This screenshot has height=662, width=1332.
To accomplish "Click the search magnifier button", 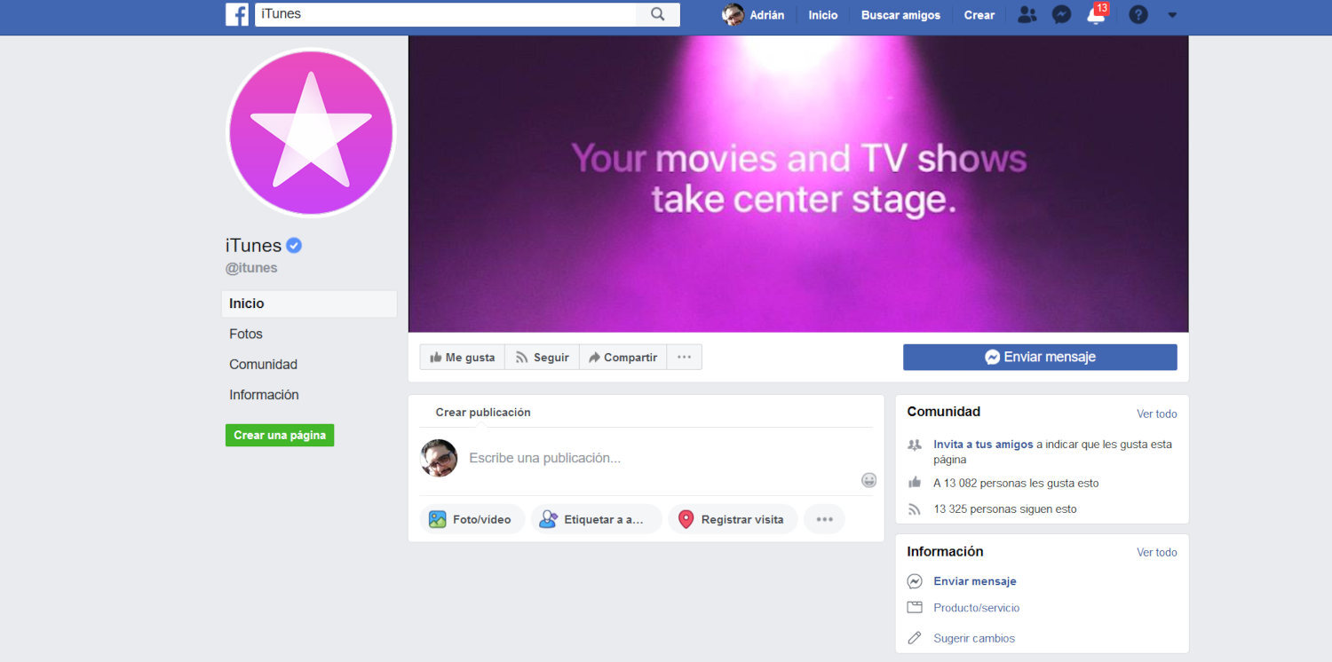I will coord(657,14).
